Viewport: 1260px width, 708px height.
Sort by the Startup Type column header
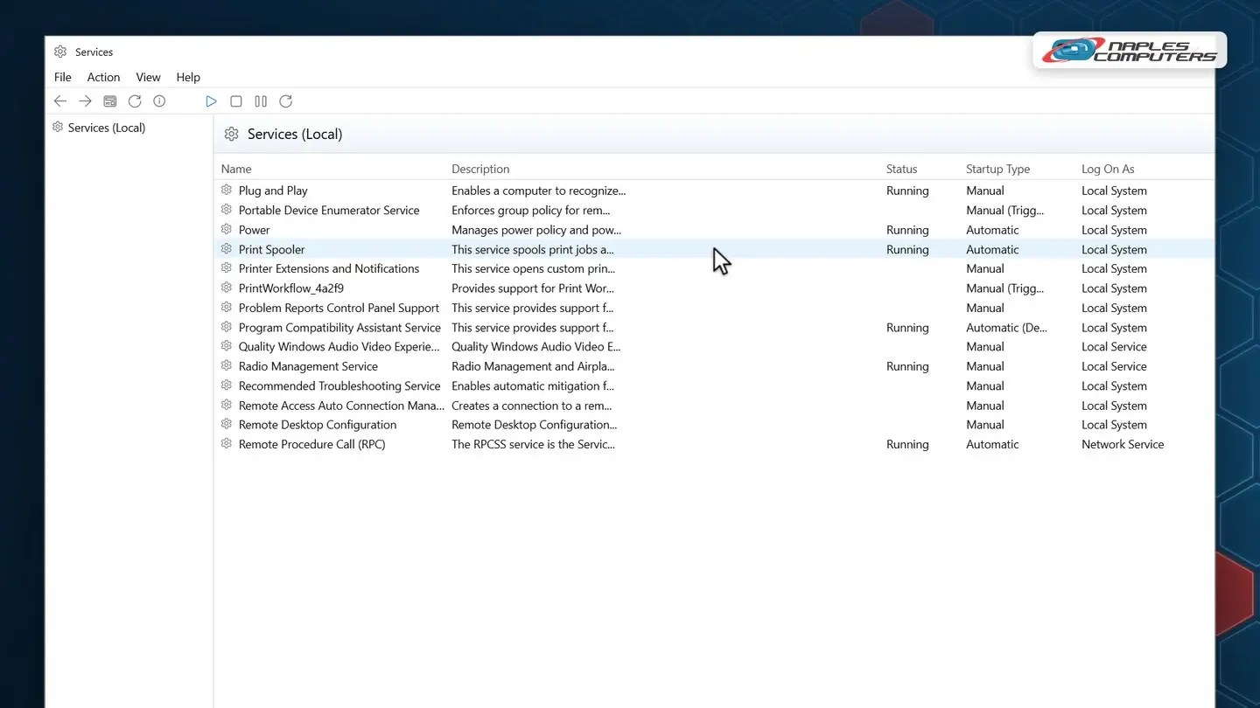tap(997, 169)
